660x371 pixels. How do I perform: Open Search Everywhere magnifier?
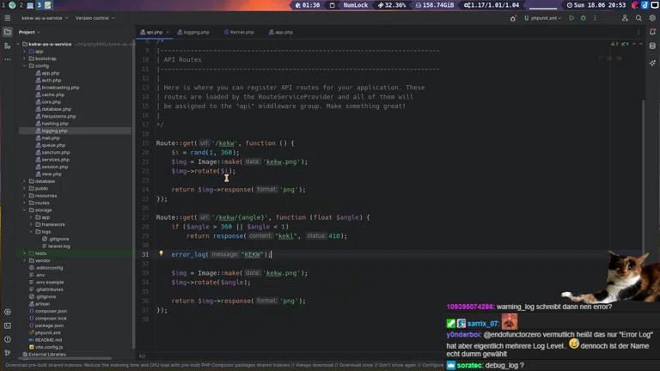point(639,18)
